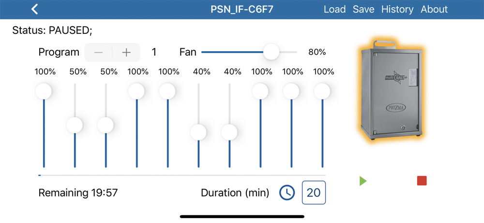484x223 pixels.
Task: Tap the Prizma device image
Action: pos(390,91)
